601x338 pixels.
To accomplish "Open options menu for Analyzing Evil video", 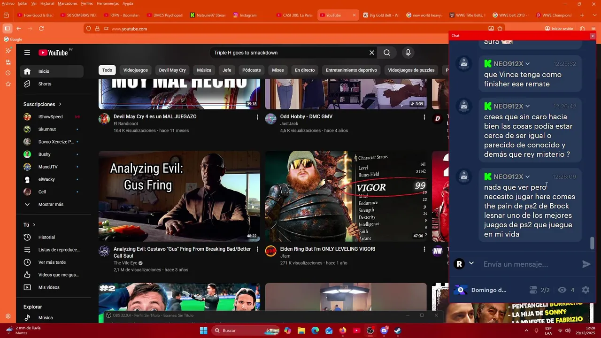I will point(257,249).
